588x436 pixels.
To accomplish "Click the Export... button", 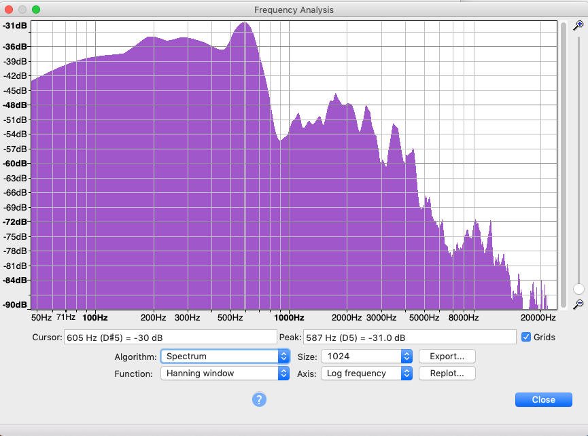I will tap(447, 357).
